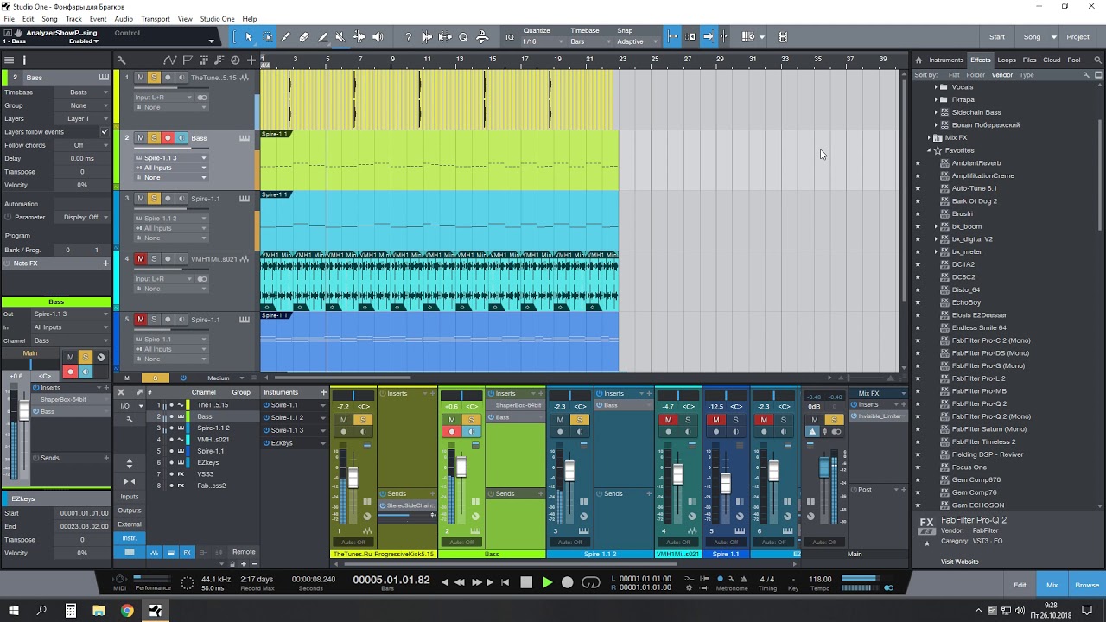
Task: Open the Browse view button
Action: (1087, 585)
